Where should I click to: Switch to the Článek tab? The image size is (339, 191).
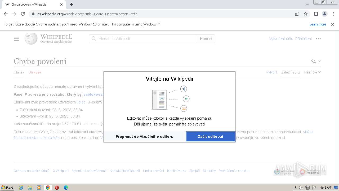19,72
